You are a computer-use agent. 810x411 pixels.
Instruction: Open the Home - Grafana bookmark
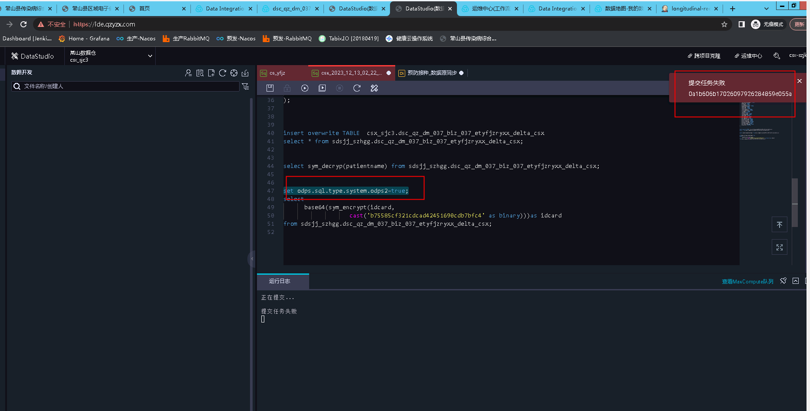tap(84, 39)
